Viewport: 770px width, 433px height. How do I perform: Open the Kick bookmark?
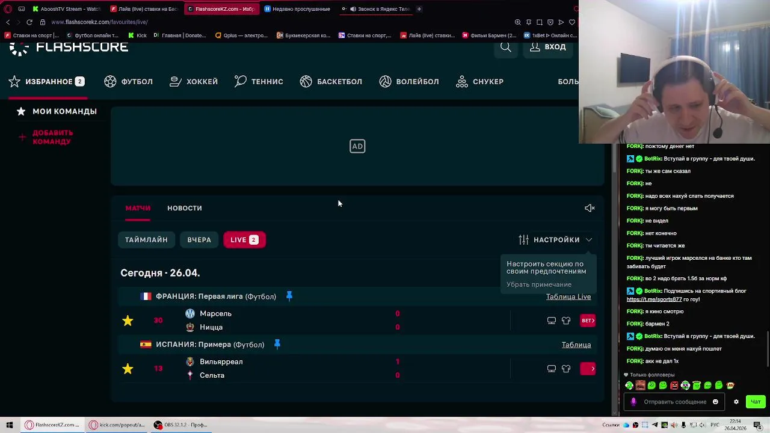[x=138, y=35]
